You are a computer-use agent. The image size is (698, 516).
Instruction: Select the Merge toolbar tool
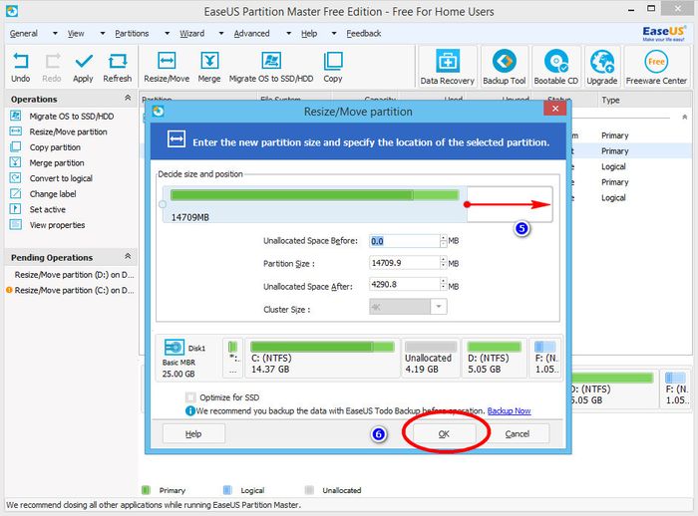(x=209, y=61)
